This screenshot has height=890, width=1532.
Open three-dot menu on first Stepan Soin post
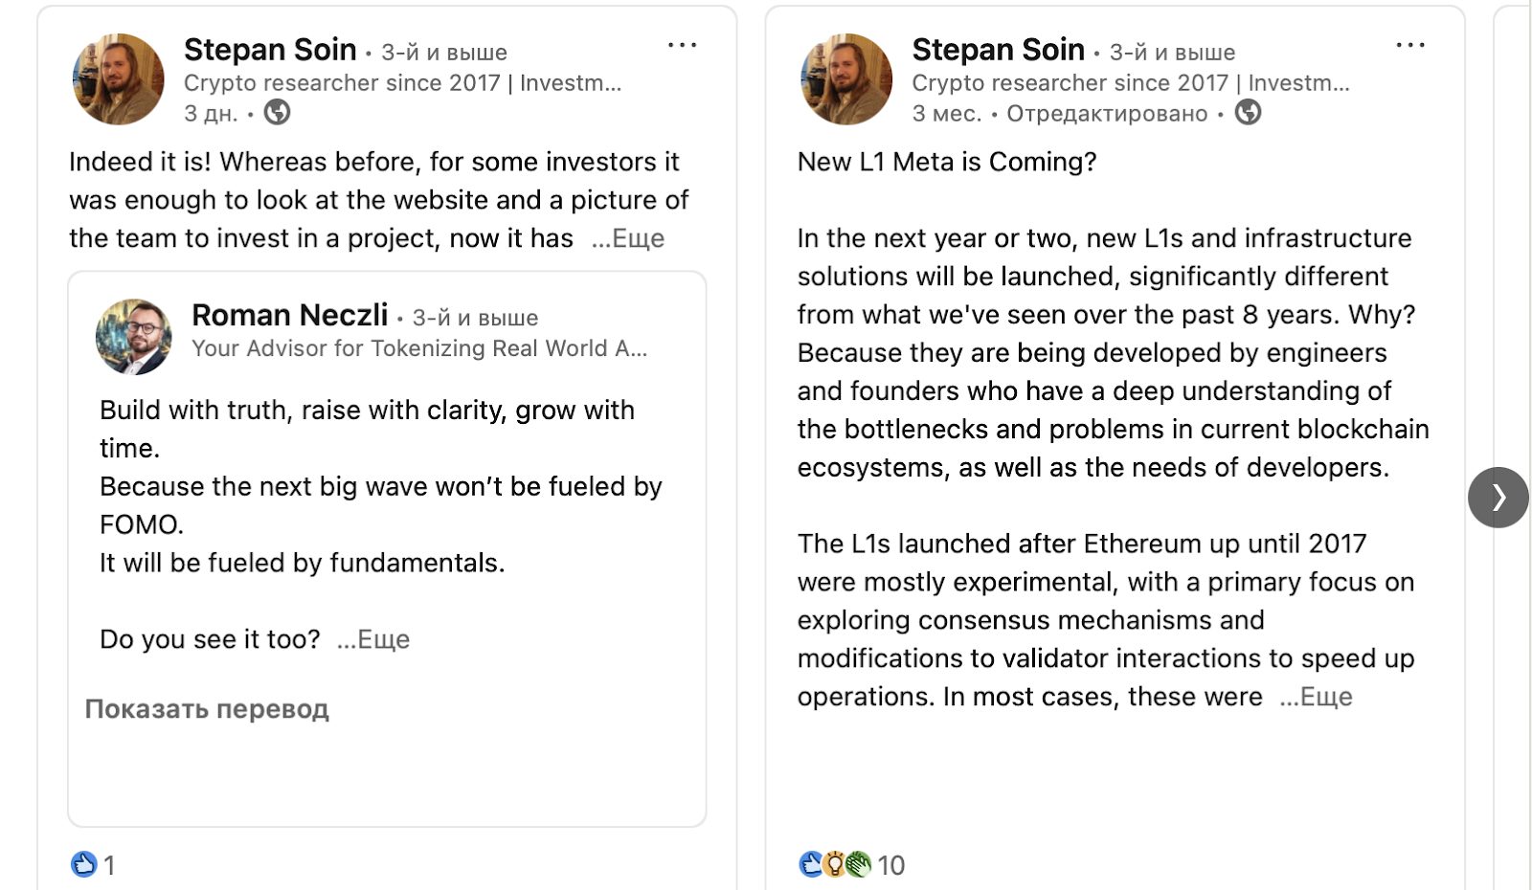click(682, 45)
